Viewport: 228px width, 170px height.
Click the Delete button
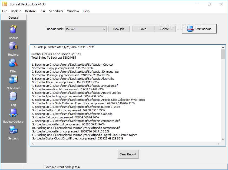coord(165,29)
